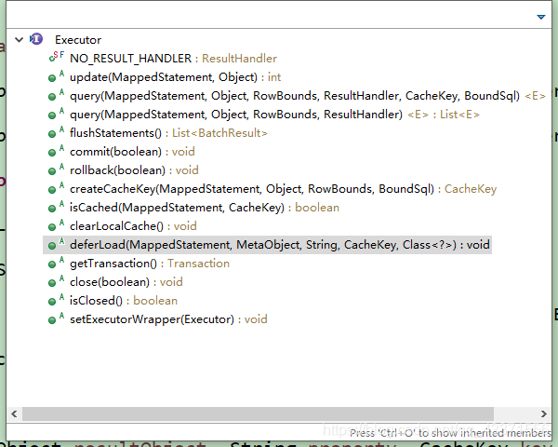Viewport: 558px width, 447px height.
Task: Open the outline view menu arrow
Action: [541, 17]
